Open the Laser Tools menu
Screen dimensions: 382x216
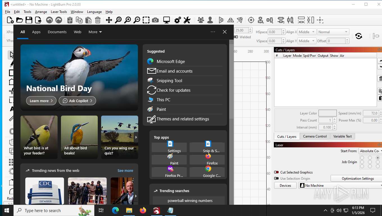click(x=59, y=12)
